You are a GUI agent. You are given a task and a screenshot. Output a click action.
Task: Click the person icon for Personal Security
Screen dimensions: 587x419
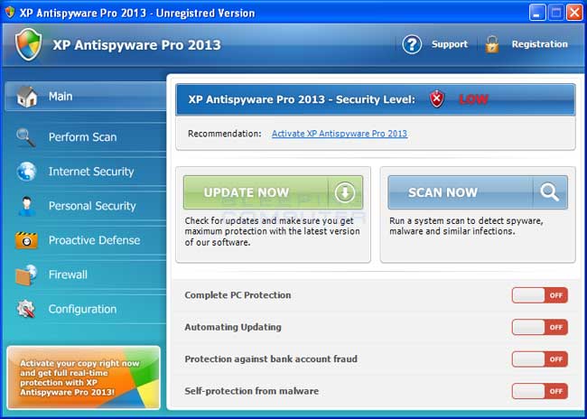pos(26,206)
